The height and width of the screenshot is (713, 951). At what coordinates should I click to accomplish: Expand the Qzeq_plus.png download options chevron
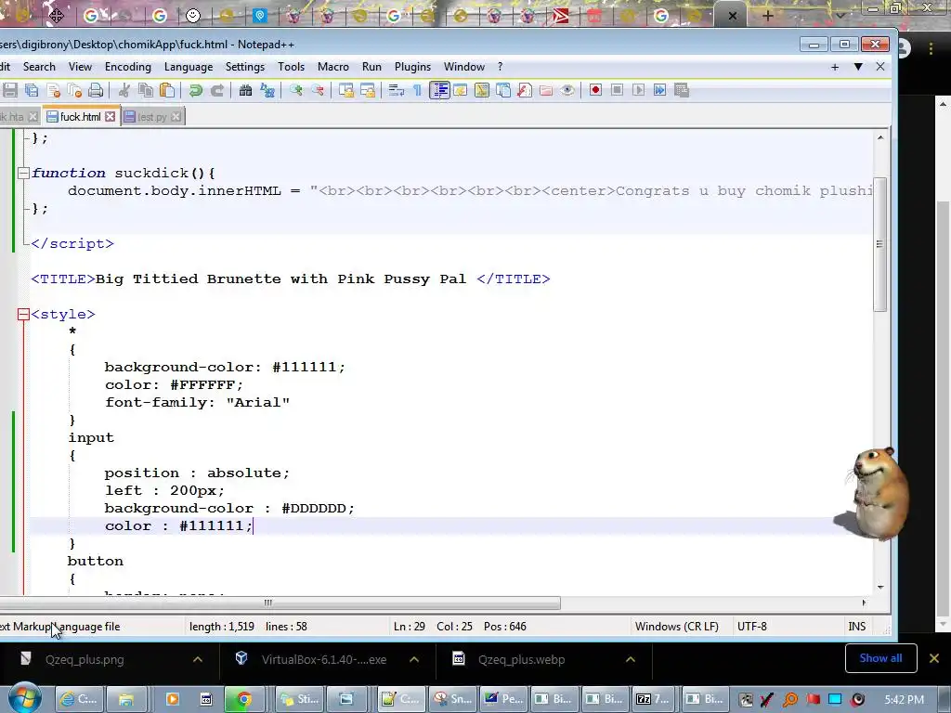tap(198, 659)
